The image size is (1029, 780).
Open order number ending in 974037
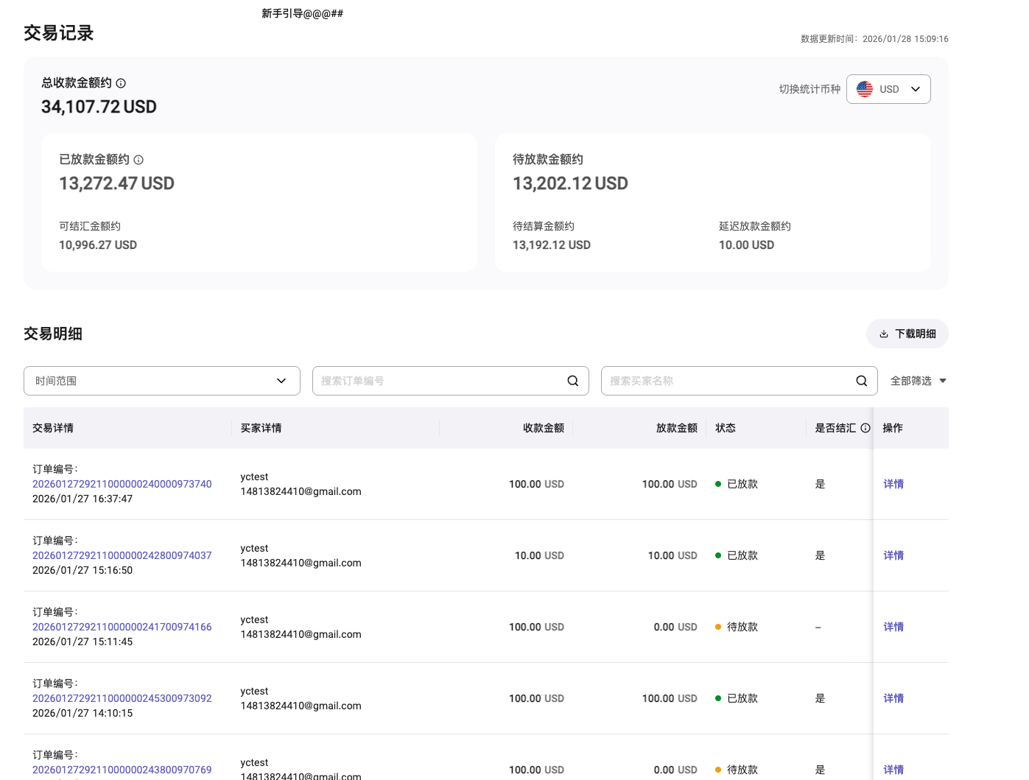click(122, 555)
